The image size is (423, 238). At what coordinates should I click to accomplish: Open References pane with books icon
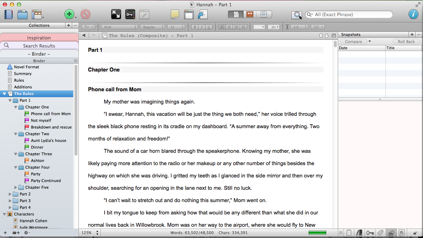point(359,233)
